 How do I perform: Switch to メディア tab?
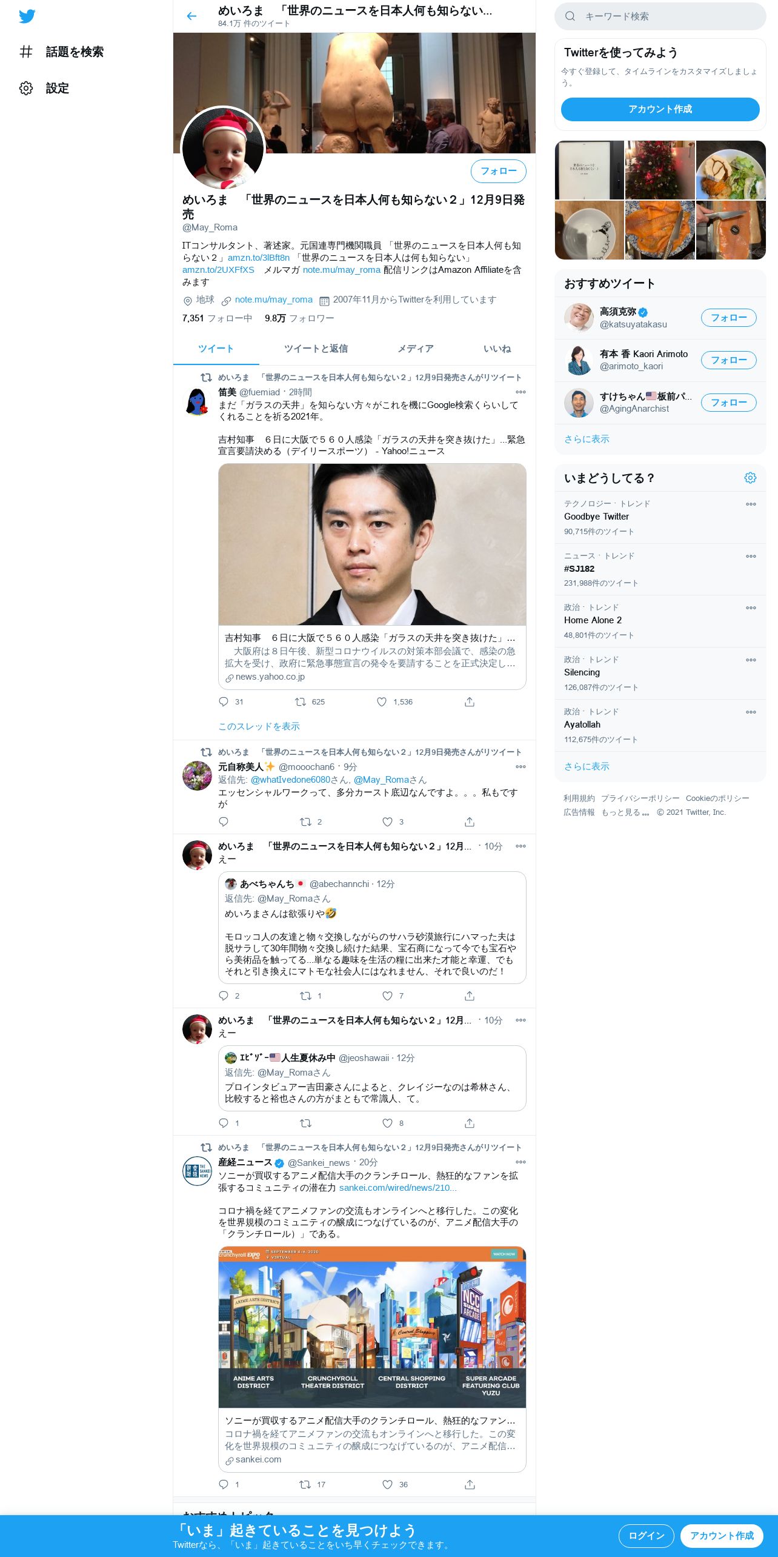point(415,349)
